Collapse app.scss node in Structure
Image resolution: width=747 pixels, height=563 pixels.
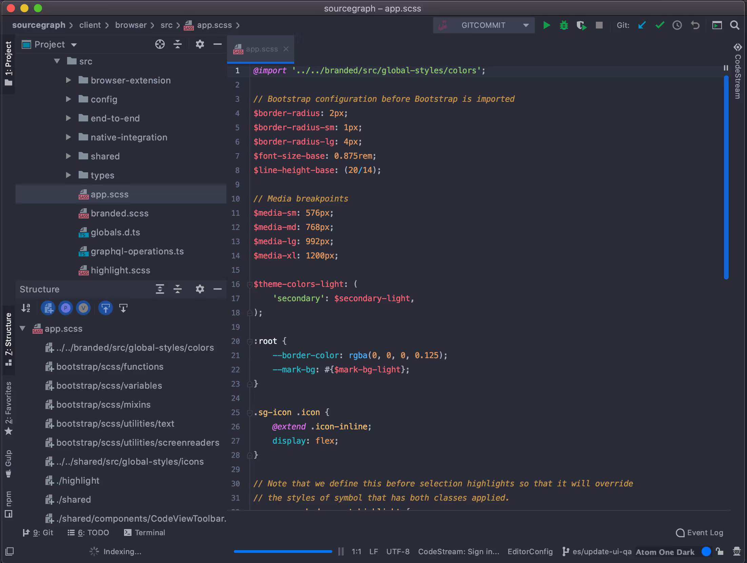click(22, 329)
